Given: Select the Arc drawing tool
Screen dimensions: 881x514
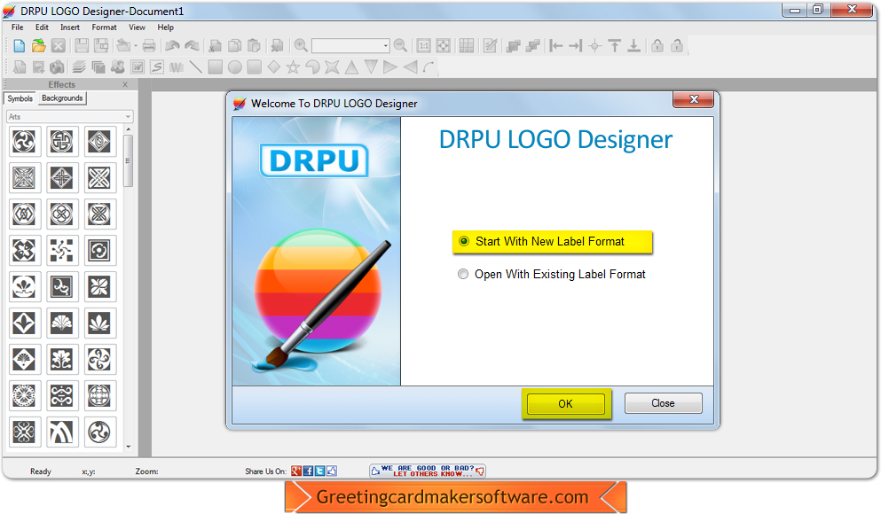Looking at the screenshot, I should 429,67.
